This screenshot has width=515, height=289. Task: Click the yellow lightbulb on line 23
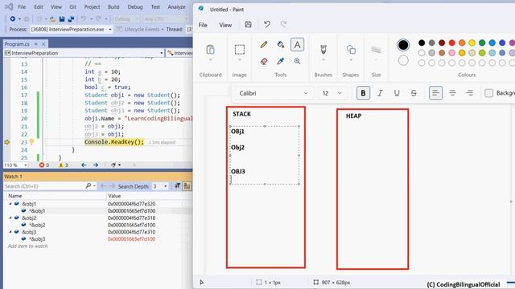pyautogui.click(x=31, y=142)
